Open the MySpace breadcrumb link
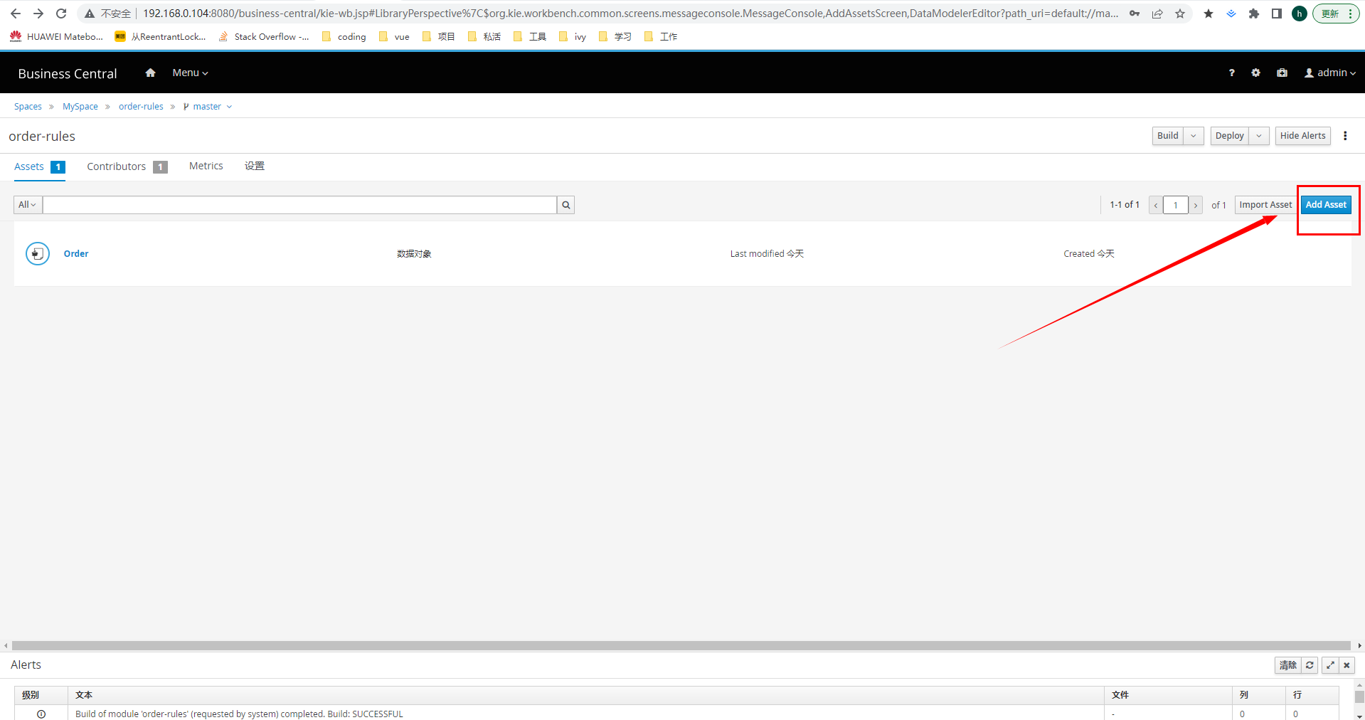Image resolution: width=1365 pixels, height=720 pixels. pos(80,107)
